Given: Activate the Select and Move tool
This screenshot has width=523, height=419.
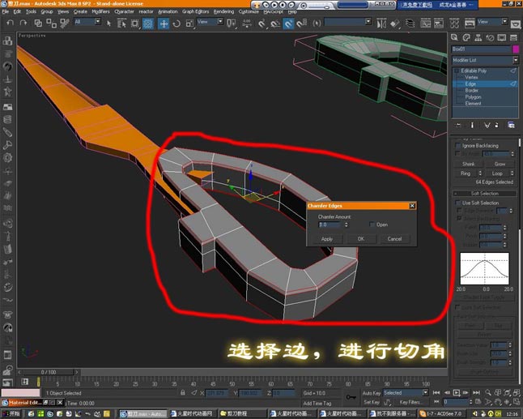Looking at the screenshot, I should tap(164, 24).
